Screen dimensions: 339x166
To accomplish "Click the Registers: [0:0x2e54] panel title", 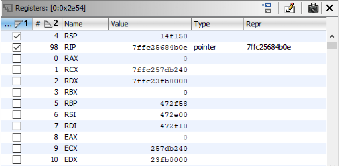I will (x=50, y=8).
